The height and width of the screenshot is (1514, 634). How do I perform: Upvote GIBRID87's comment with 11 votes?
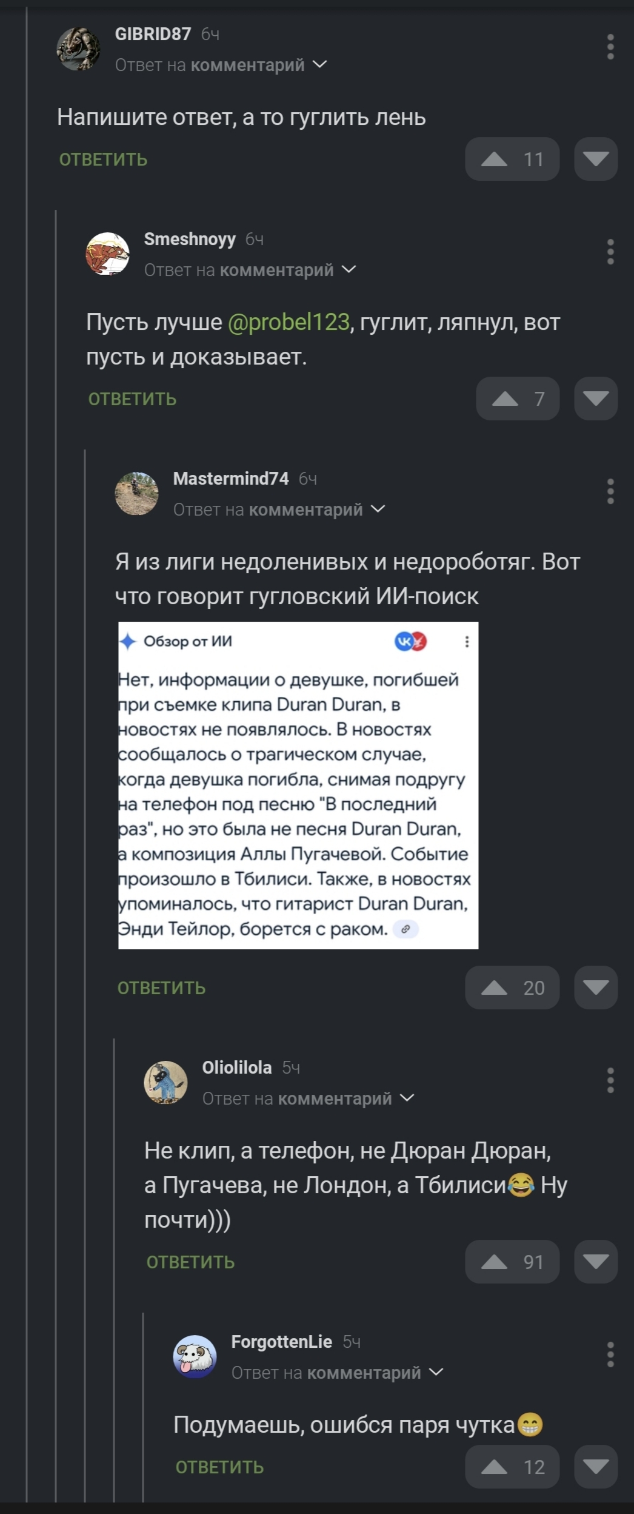[512, 160]
